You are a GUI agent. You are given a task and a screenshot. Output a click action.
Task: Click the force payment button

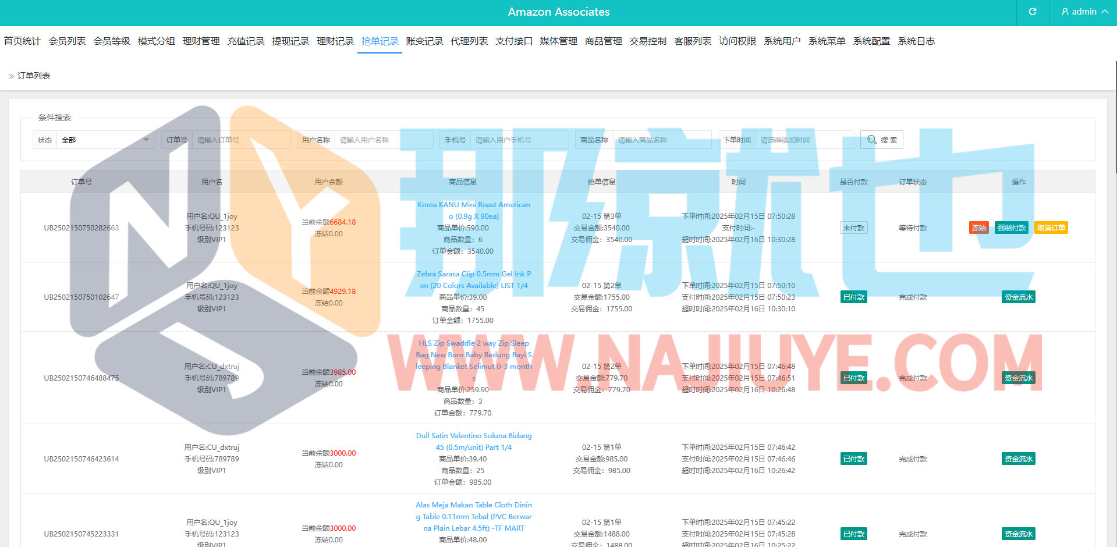[1011, 228]
